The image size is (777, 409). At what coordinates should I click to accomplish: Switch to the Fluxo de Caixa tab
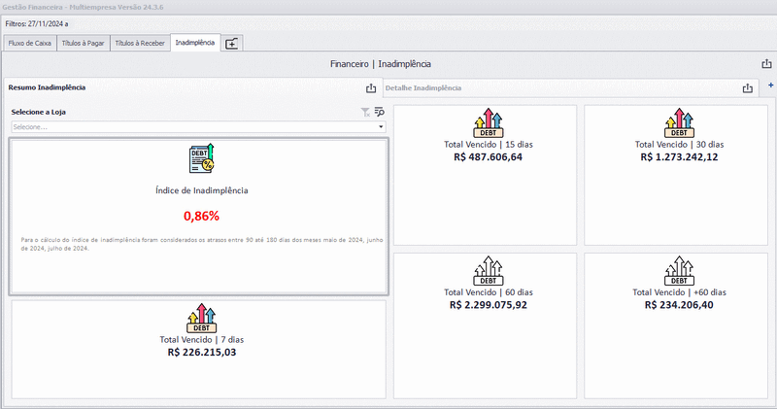point(30,43)
